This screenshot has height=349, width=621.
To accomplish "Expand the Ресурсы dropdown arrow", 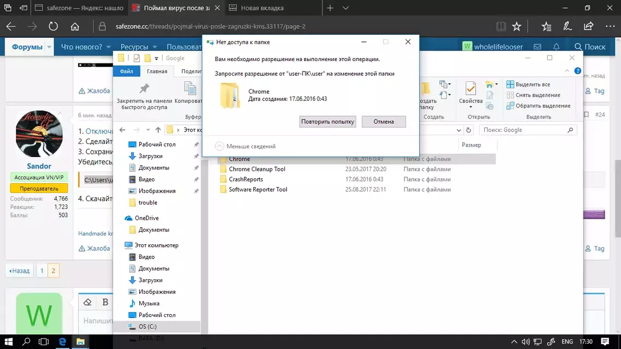I will click(x=154, y=47).
